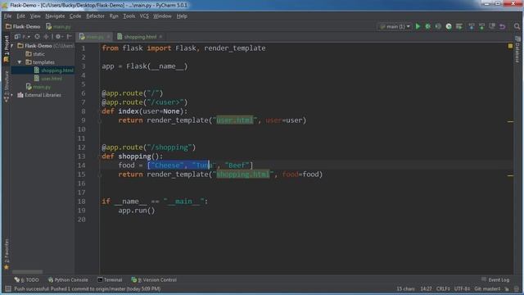524x295 pixels.
Task: Open the main (1) run configuration dropdown
Action: click(395, 26)
